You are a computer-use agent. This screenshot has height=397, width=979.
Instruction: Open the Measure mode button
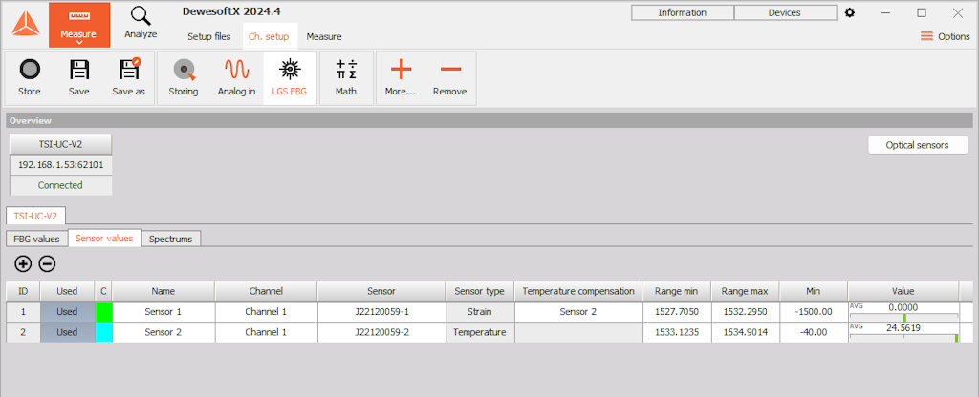[x=79, y=25]
